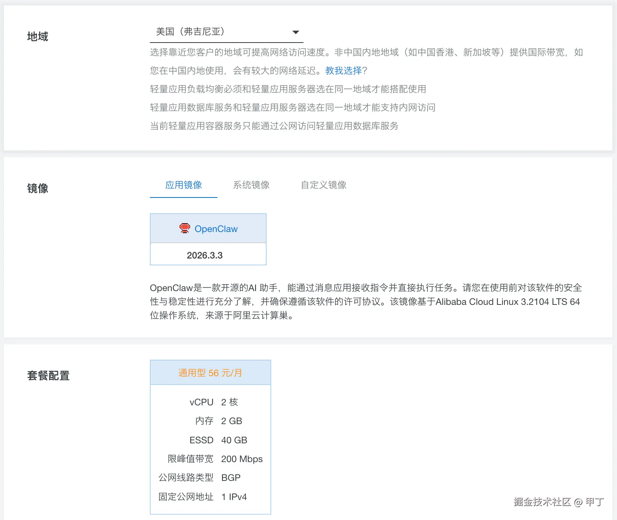Click the 镜像 section label

pos(38,188)
